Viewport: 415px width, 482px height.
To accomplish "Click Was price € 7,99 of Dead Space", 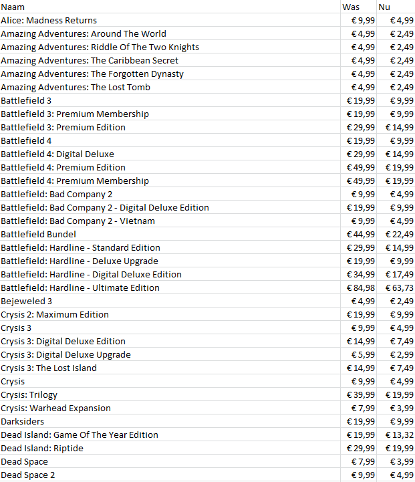I will [x=358, y=461].
